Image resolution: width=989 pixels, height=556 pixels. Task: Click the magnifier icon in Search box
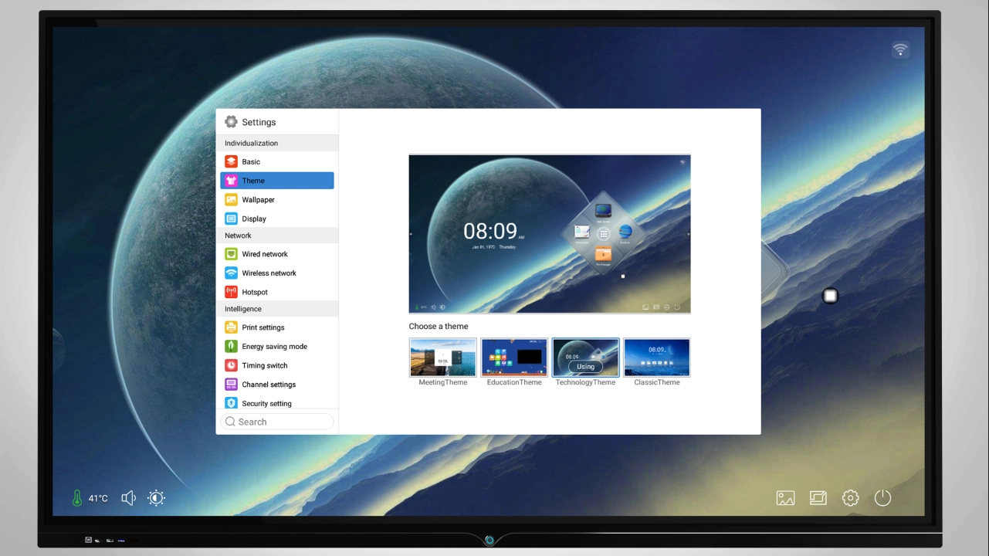(230, 422)
